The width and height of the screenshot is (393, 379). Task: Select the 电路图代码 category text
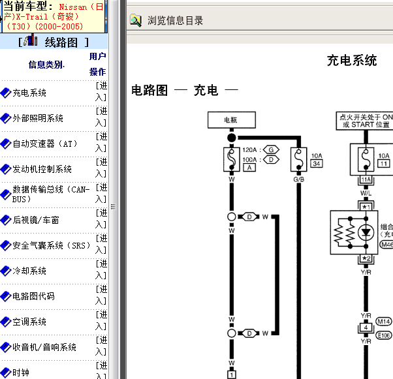33,296
